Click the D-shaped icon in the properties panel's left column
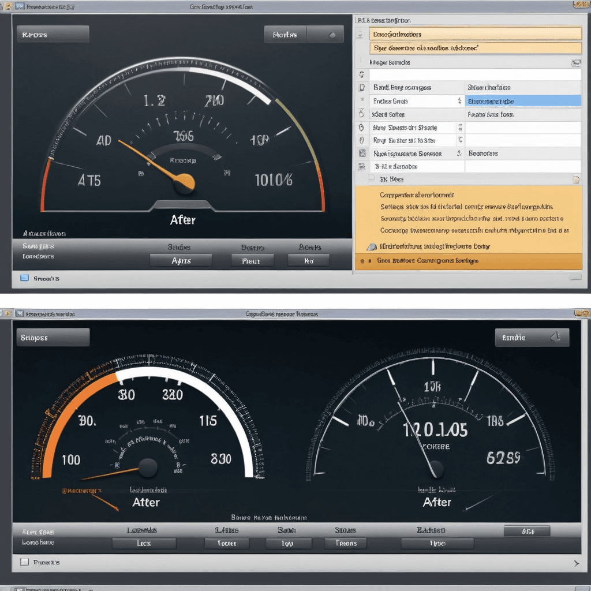 click(362, 88)
